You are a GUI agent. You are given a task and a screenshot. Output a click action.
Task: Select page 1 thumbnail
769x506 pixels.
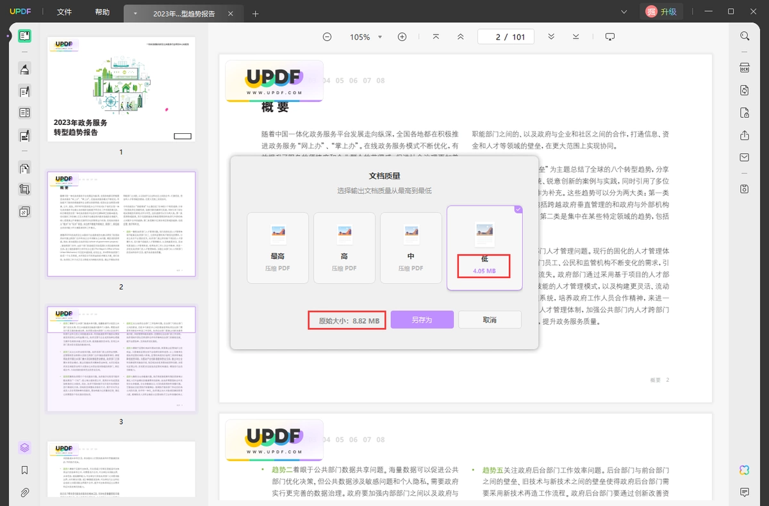[x=120, y=89]
